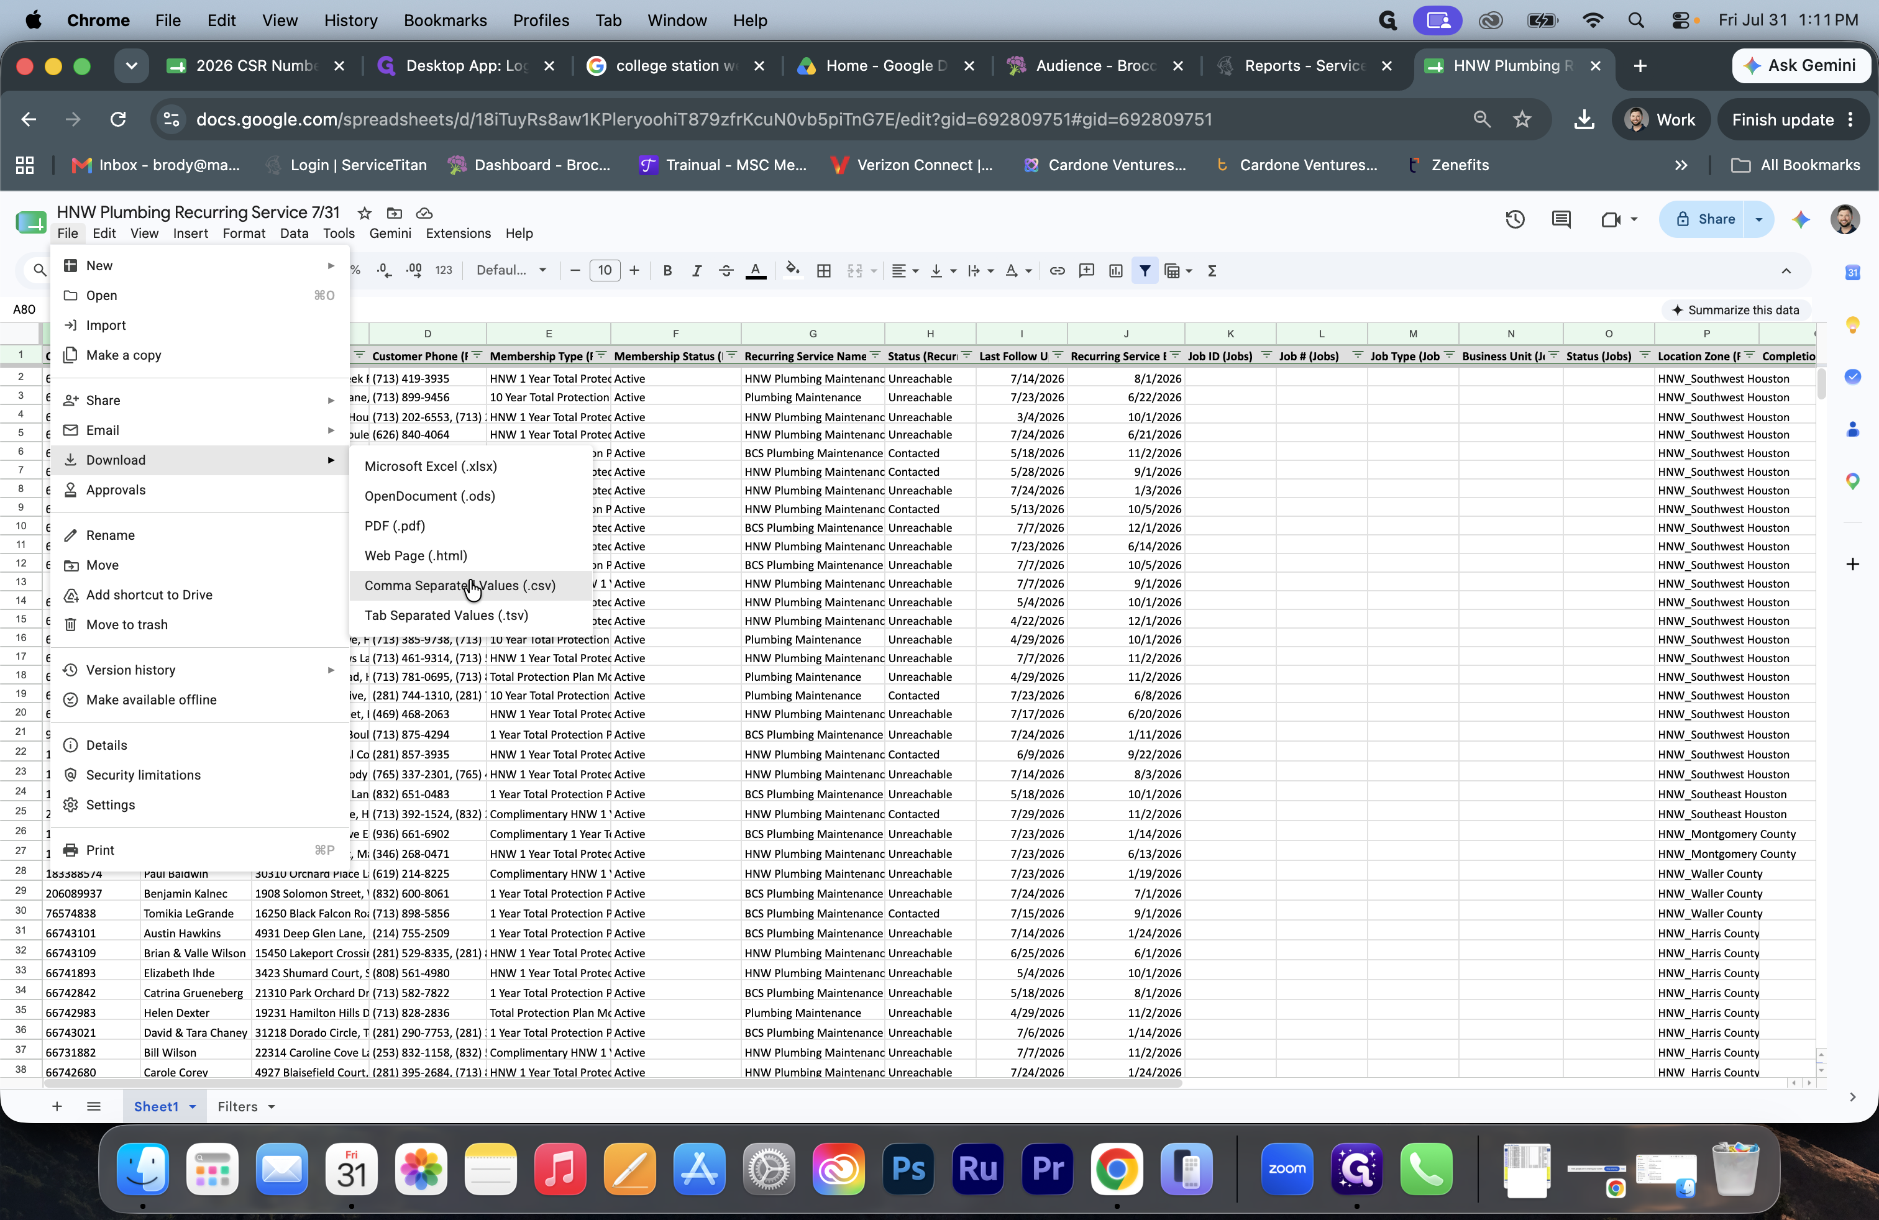Toggle filter on Business Unit column
The height and width of the screenshot is (1220, 1879).
pyautogui.click(x=1554, y=355)
